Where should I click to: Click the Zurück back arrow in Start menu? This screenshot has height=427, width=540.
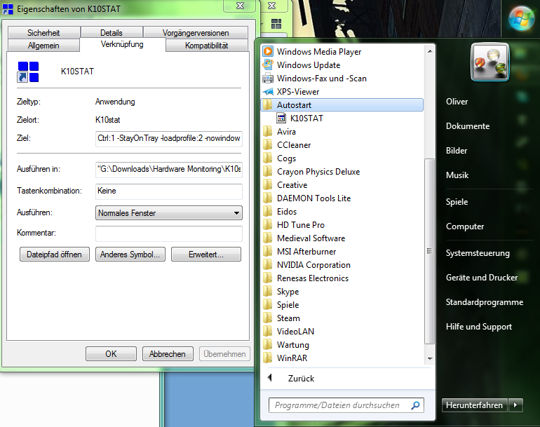click(x=270, y=378)
